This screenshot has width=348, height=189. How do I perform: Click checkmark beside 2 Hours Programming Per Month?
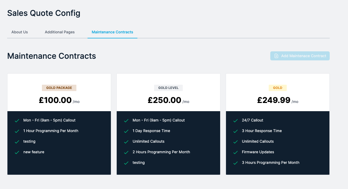point(126,152)
